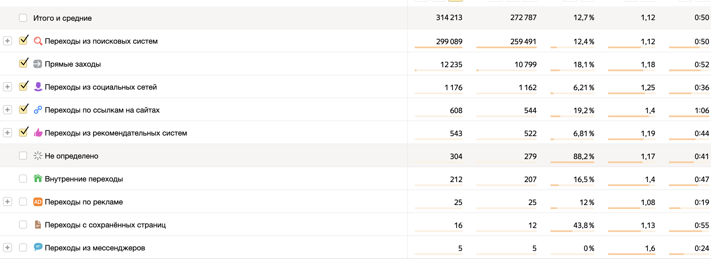
Task: Click the site links chain icon
Action: pos(38,110)
